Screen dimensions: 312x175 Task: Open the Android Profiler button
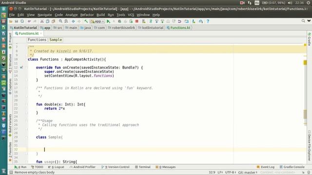tap(82, 167)
